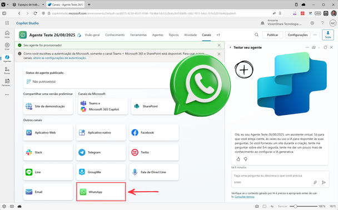Select the Fala de Direct Line channel
Screen dimensions: 338x210
coord(154,172)
